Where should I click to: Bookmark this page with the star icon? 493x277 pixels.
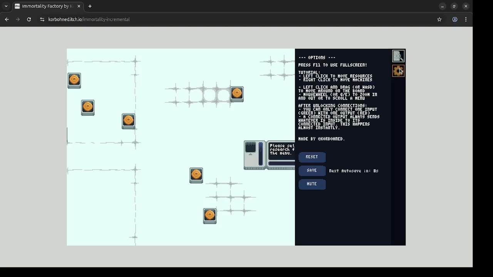(x=439, y=19)
